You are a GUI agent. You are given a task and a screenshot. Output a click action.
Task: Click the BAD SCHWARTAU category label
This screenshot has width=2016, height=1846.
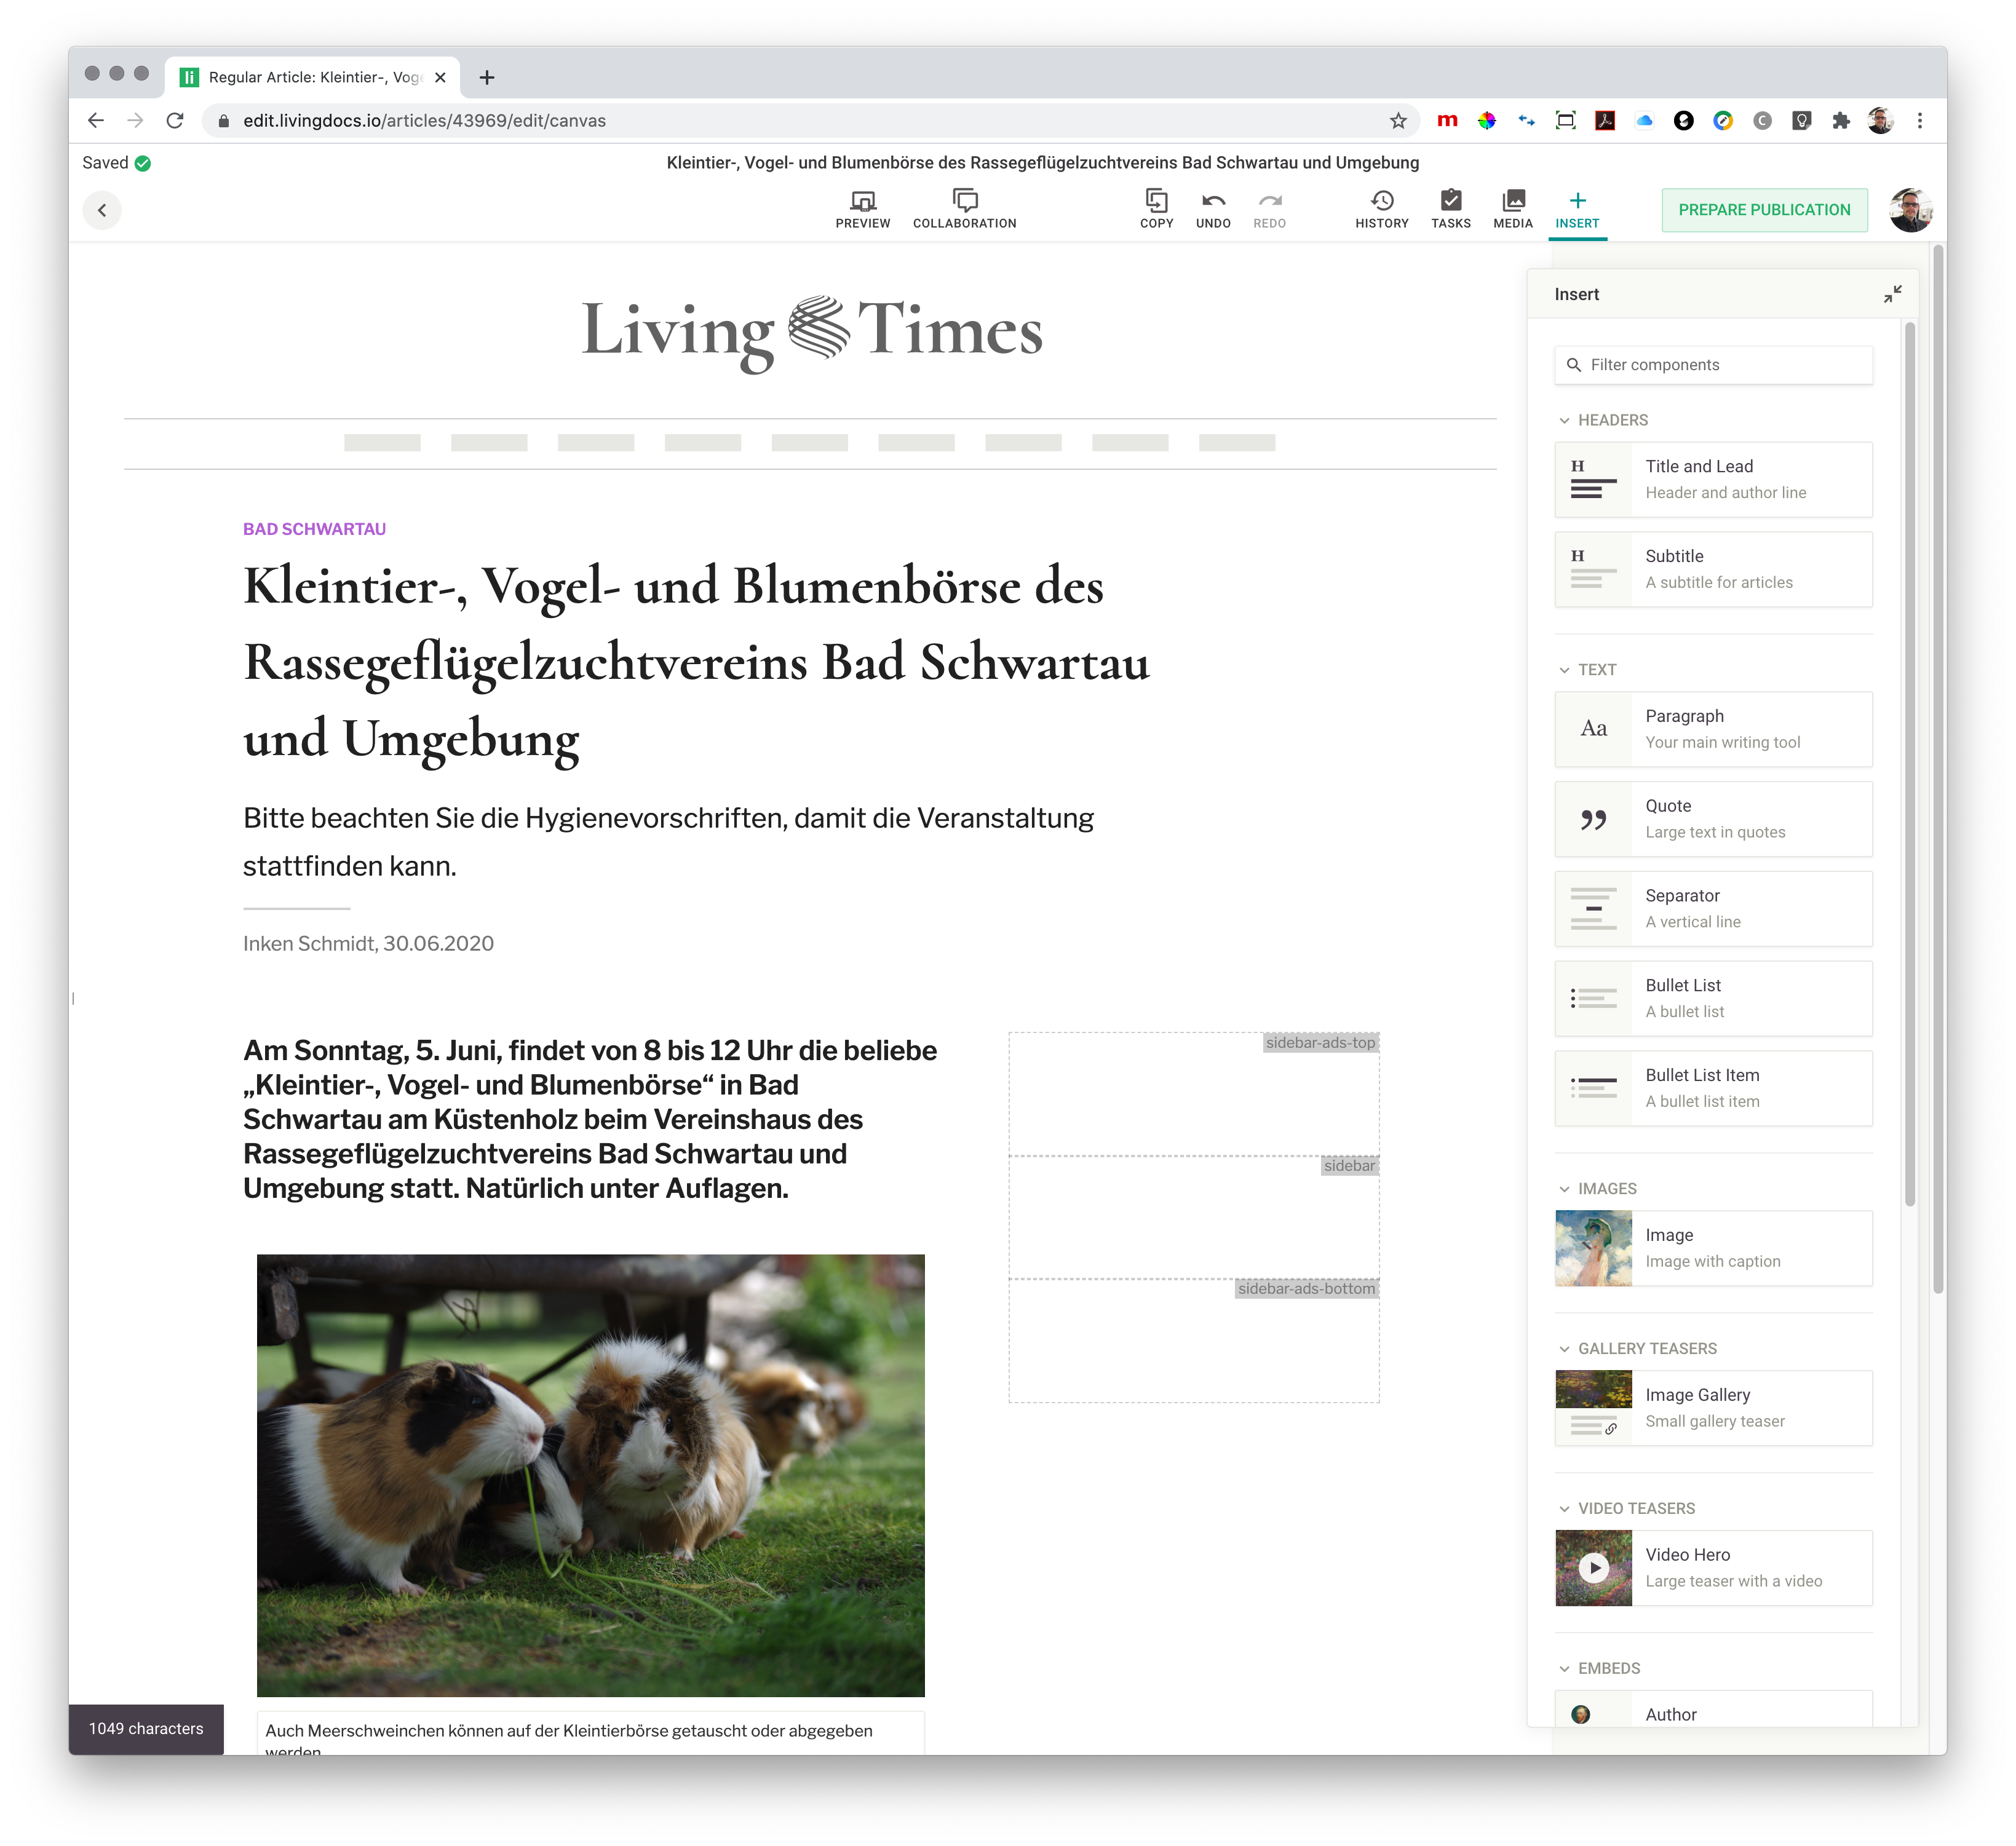(x=314, y=530)
